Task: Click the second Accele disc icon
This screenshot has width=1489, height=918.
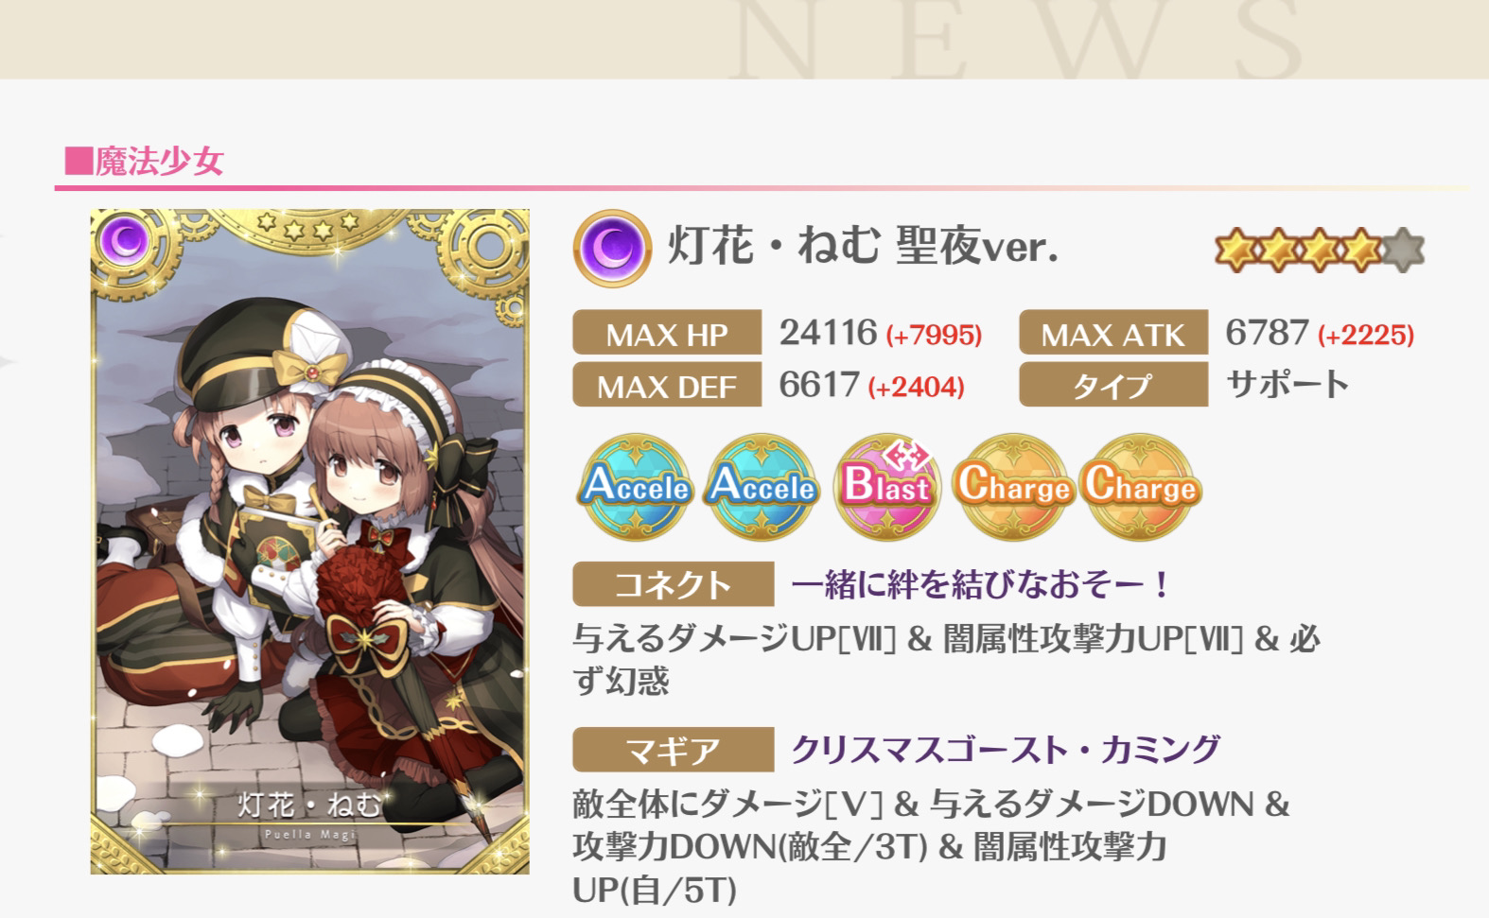Action: pyautogui.click(x=762, y=487)
